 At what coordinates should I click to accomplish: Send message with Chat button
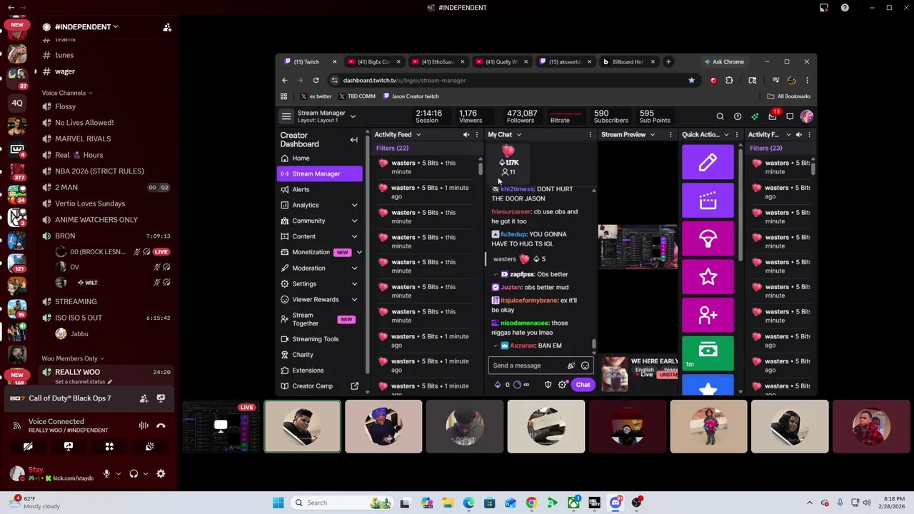click(x=583, y=385)
